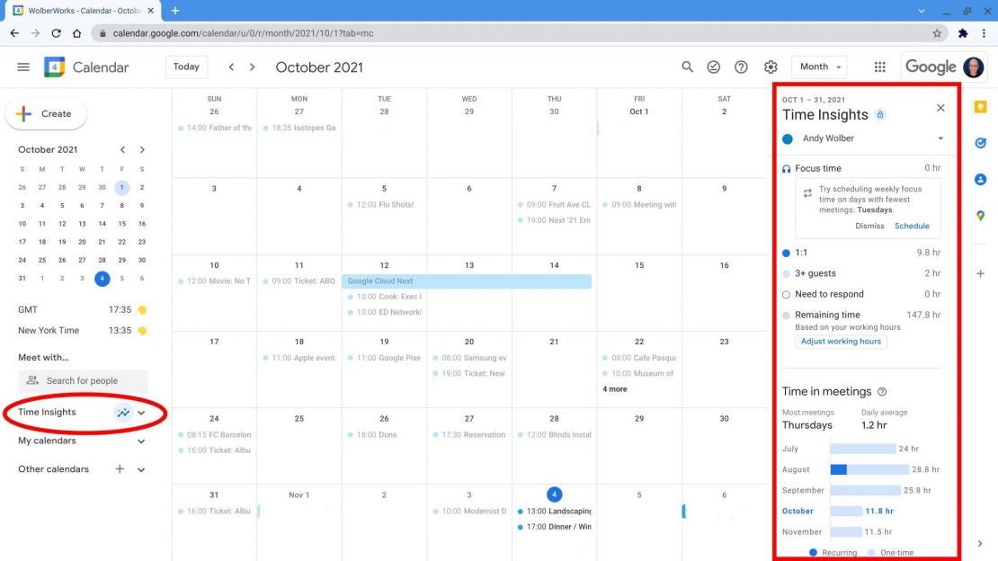Viewport: 998px width, 561px height.
Task: Click the July 24 hr meetings bar
Action: pyautogui.click(x=863, y=449)
